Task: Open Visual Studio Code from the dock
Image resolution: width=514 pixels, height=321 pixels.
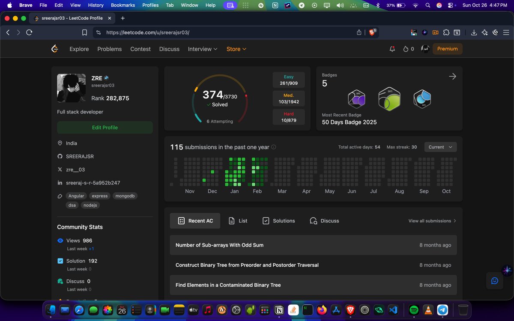Action: [x=394, y=309]
